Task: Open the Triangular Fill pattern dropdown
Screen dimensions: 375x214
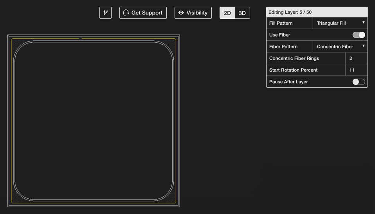Action: click(x=340, y=23)
